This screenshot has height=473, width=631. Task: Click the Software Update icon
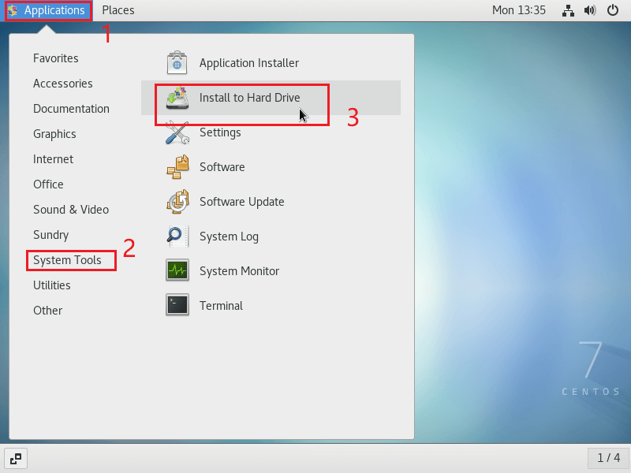[177, 202]
